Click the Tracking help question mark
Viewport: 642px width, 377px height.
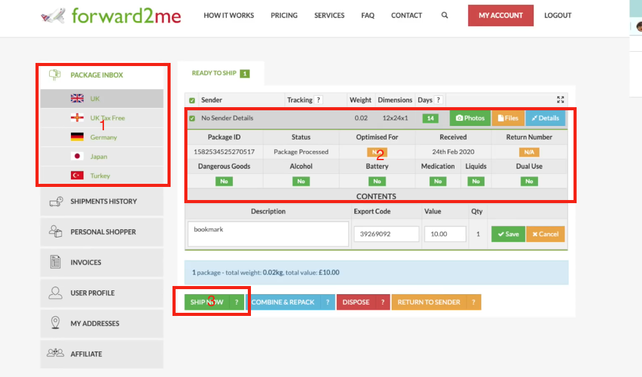tap(318, 100)
